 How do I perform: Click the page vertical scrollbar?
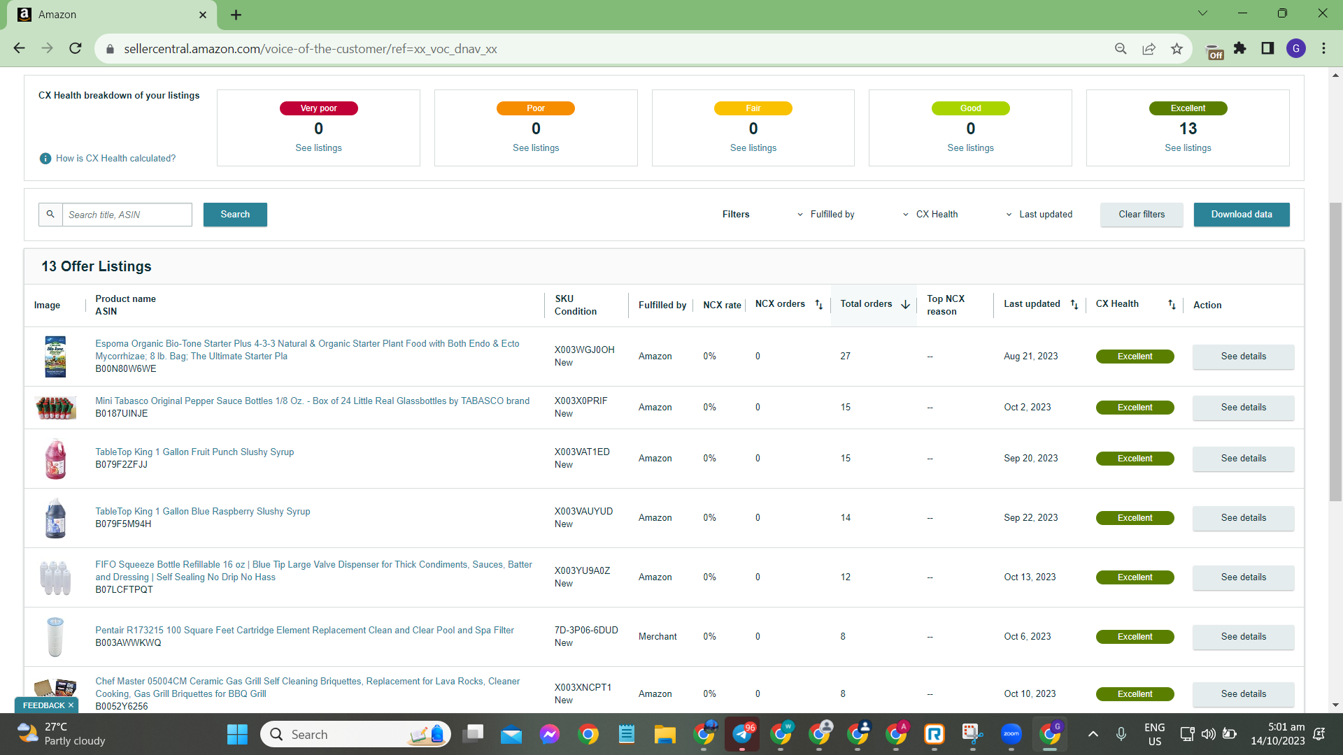1335,352
